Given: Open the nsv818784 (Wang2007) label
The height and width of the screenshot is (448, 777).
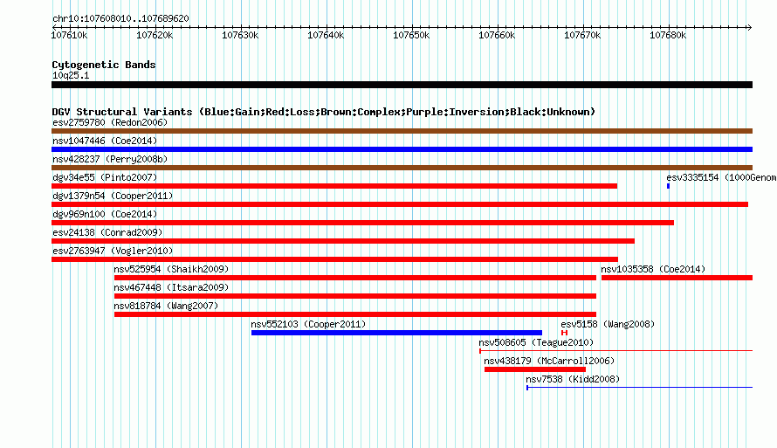Looking at the screenshot, I should coord(166,306).
